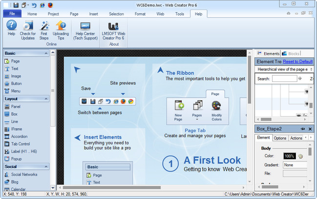
Task: Insert a Text element
Action: coord(12,69)
